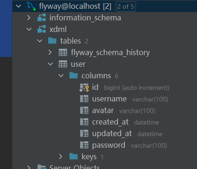Select the password column name
Image resolution: width=197 pixels, height=169 pixels.
109,145
